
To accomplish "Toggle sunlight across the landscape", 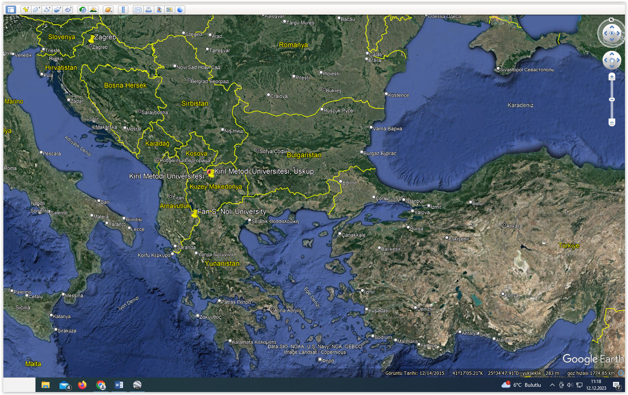I will pos(93,10).
